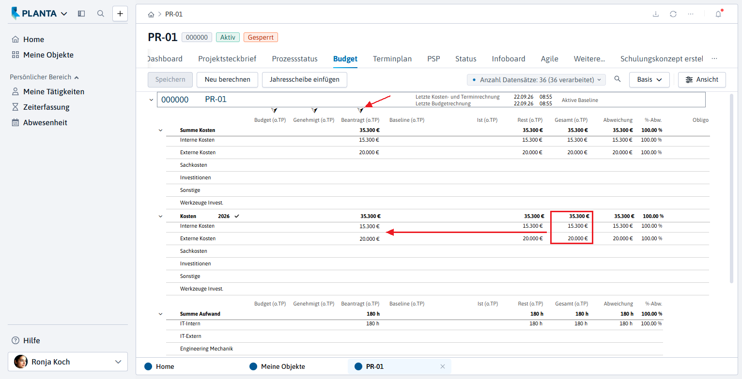742x379 pixels.
Task: Open the Basis dropdown
Action: 649,80
